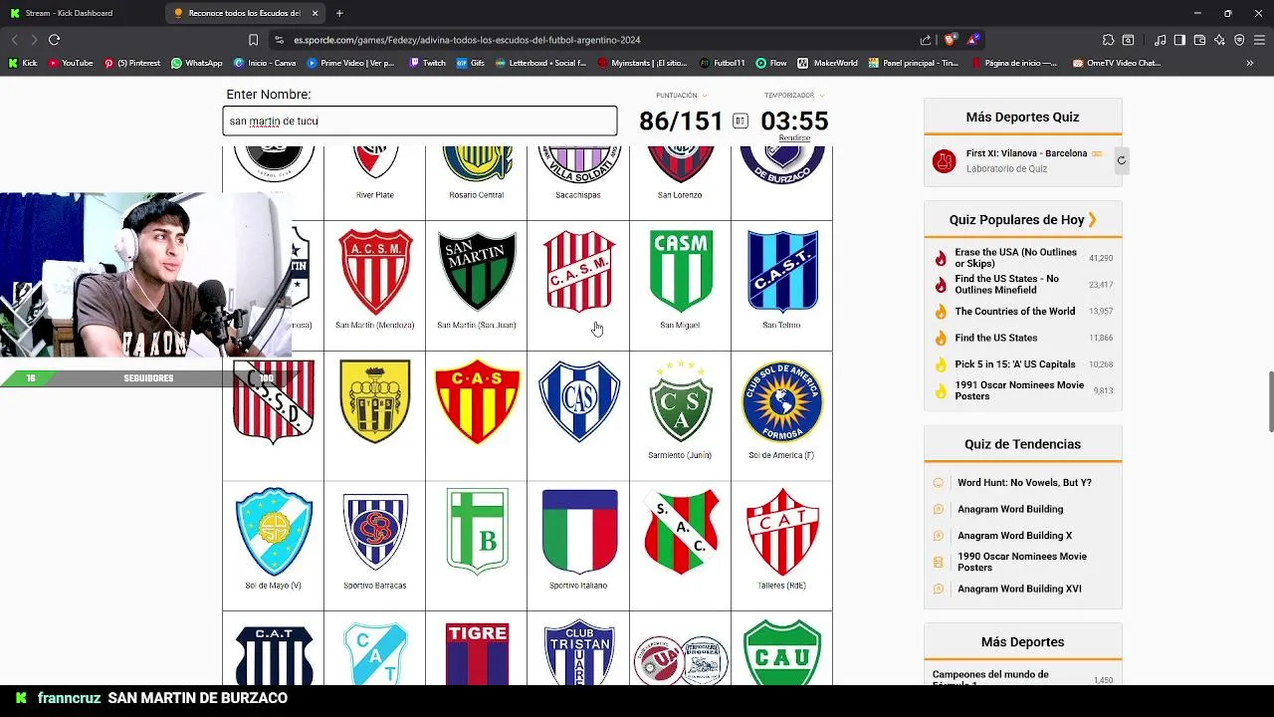Open Brave Shields lion icon

click(x=950, y=40)
